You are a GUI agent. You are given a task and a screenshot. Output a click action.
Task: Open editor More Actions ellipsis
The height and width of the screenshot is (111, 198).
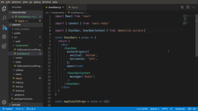coord(193,7)
